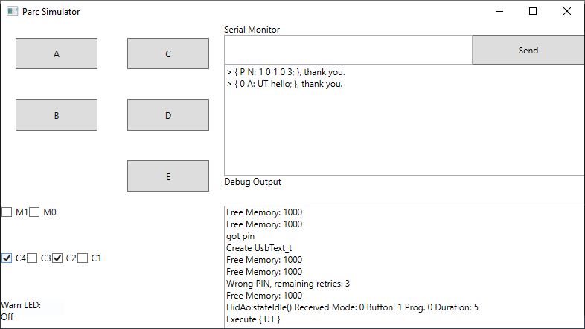Image resolution: width=585 pixels, height=329 pixels.
Task: Activate button C
Action: 168,53
